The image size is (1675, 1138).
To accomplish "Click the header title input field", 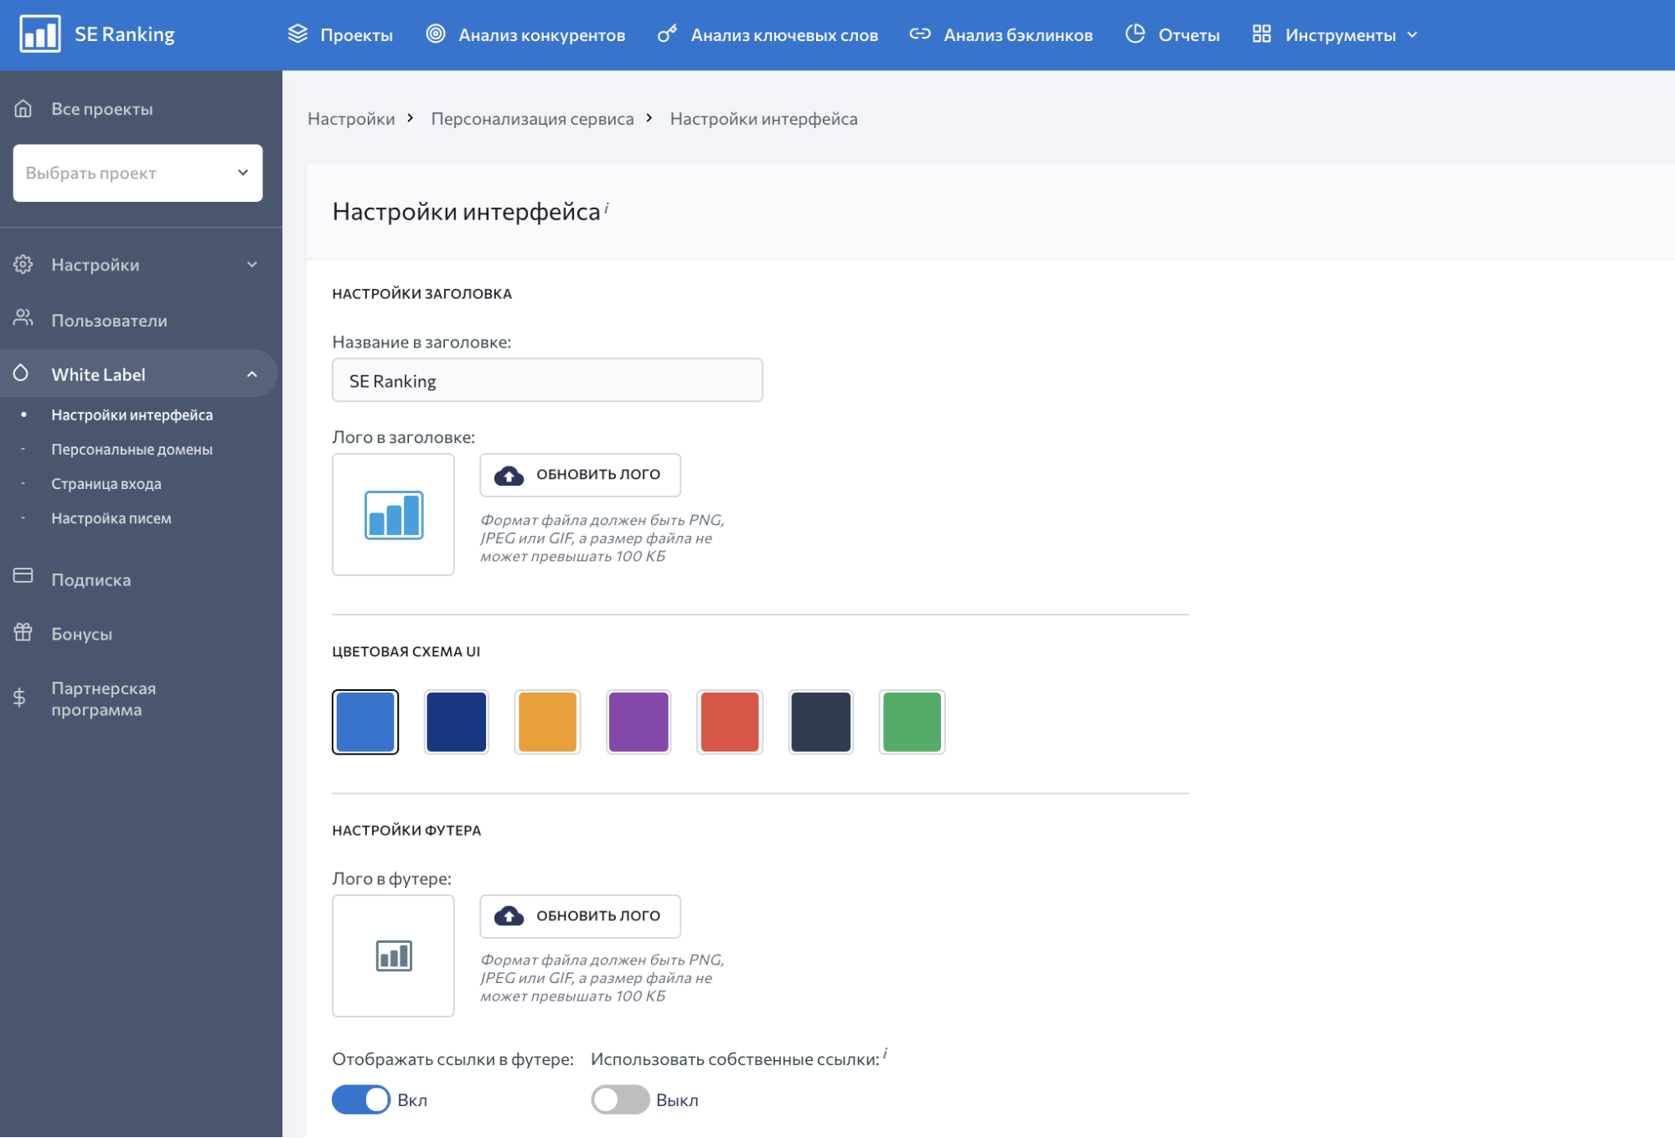I will (547, 381).
